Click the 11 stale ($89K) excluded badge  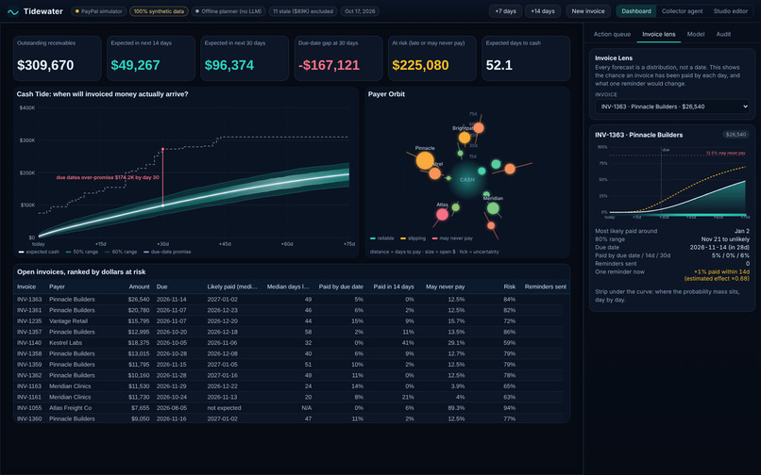303,11
